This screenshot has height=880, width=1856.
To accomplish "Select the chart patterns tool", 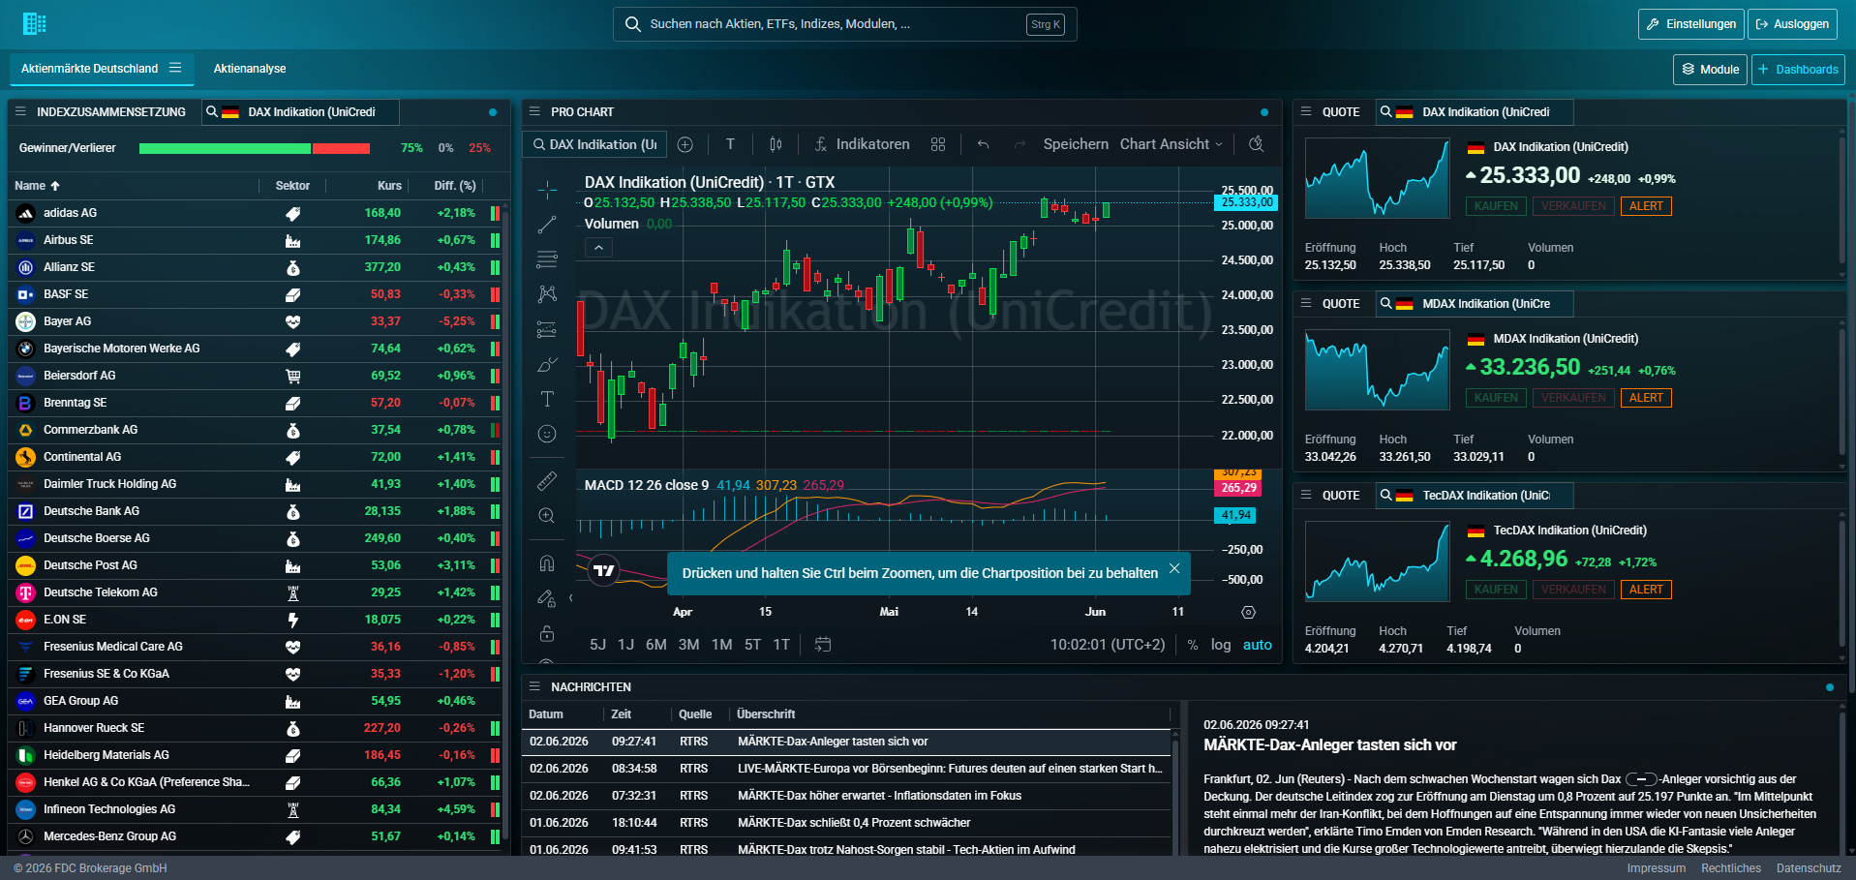I will (x=547, y=294).
